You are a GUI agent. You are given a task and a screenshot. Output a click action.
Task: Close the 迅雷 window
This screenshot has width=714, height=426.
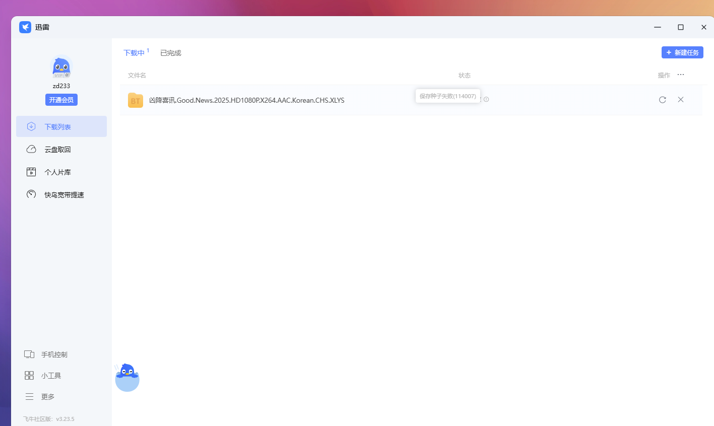(x=704, y=27)
